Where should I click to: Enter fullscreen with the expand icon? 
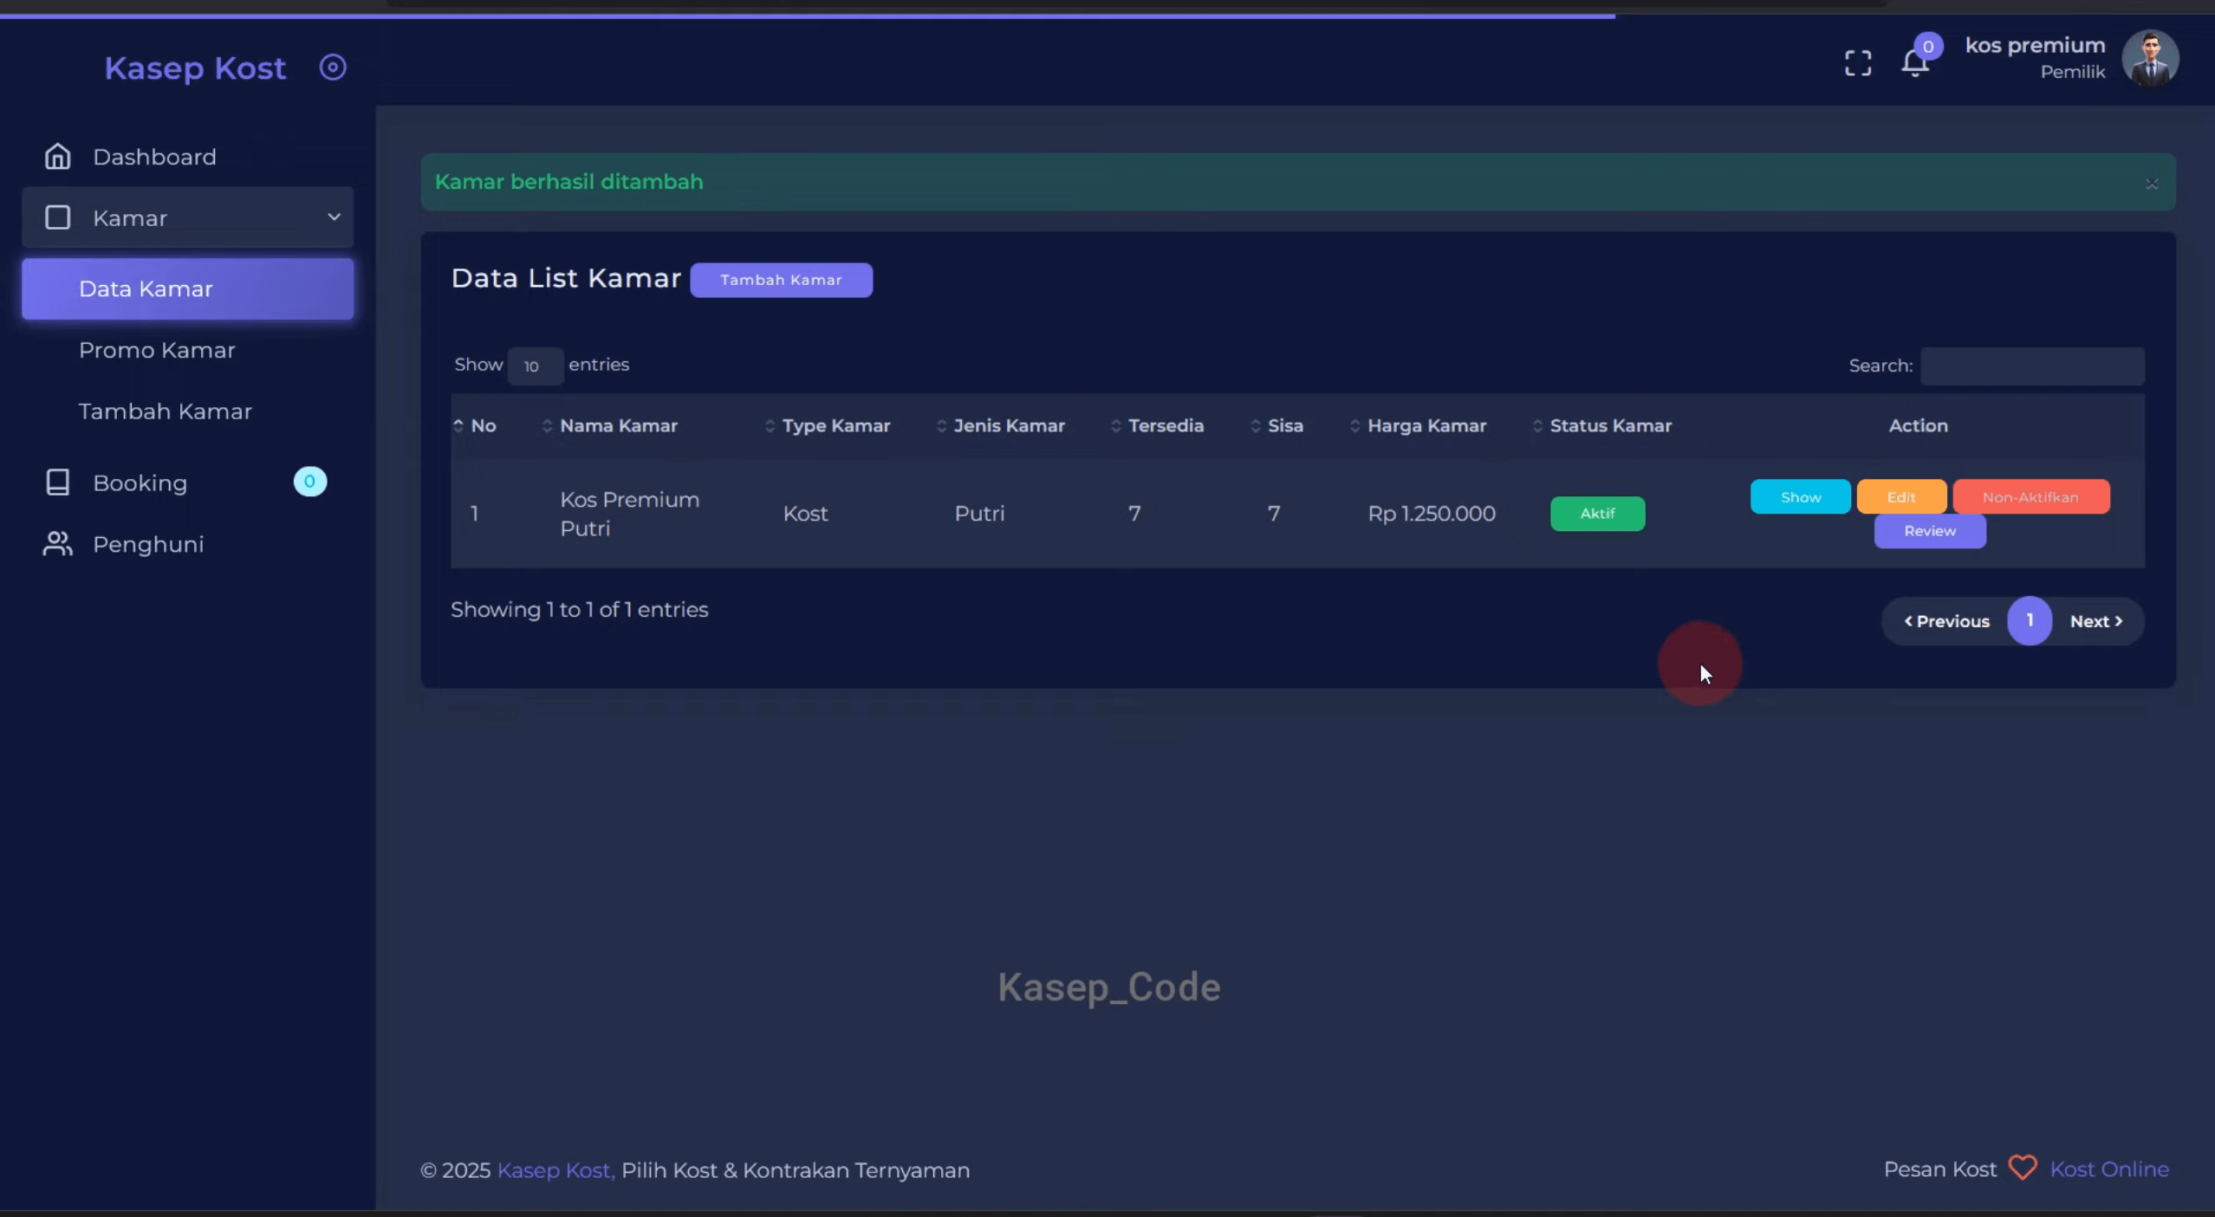tap(1858, 63)
